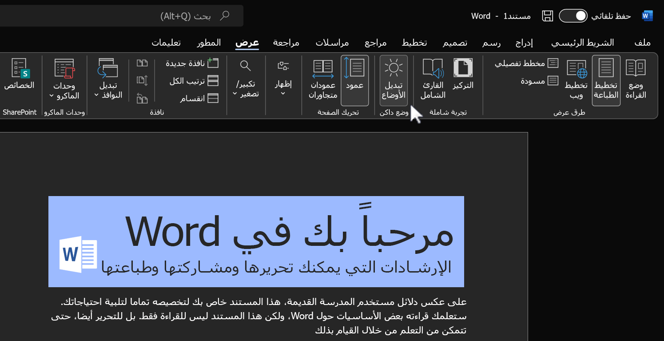The height and width of the screenshot is (341, 664).
Task: Open the File (ملف) tab
Action: point(643,43)
